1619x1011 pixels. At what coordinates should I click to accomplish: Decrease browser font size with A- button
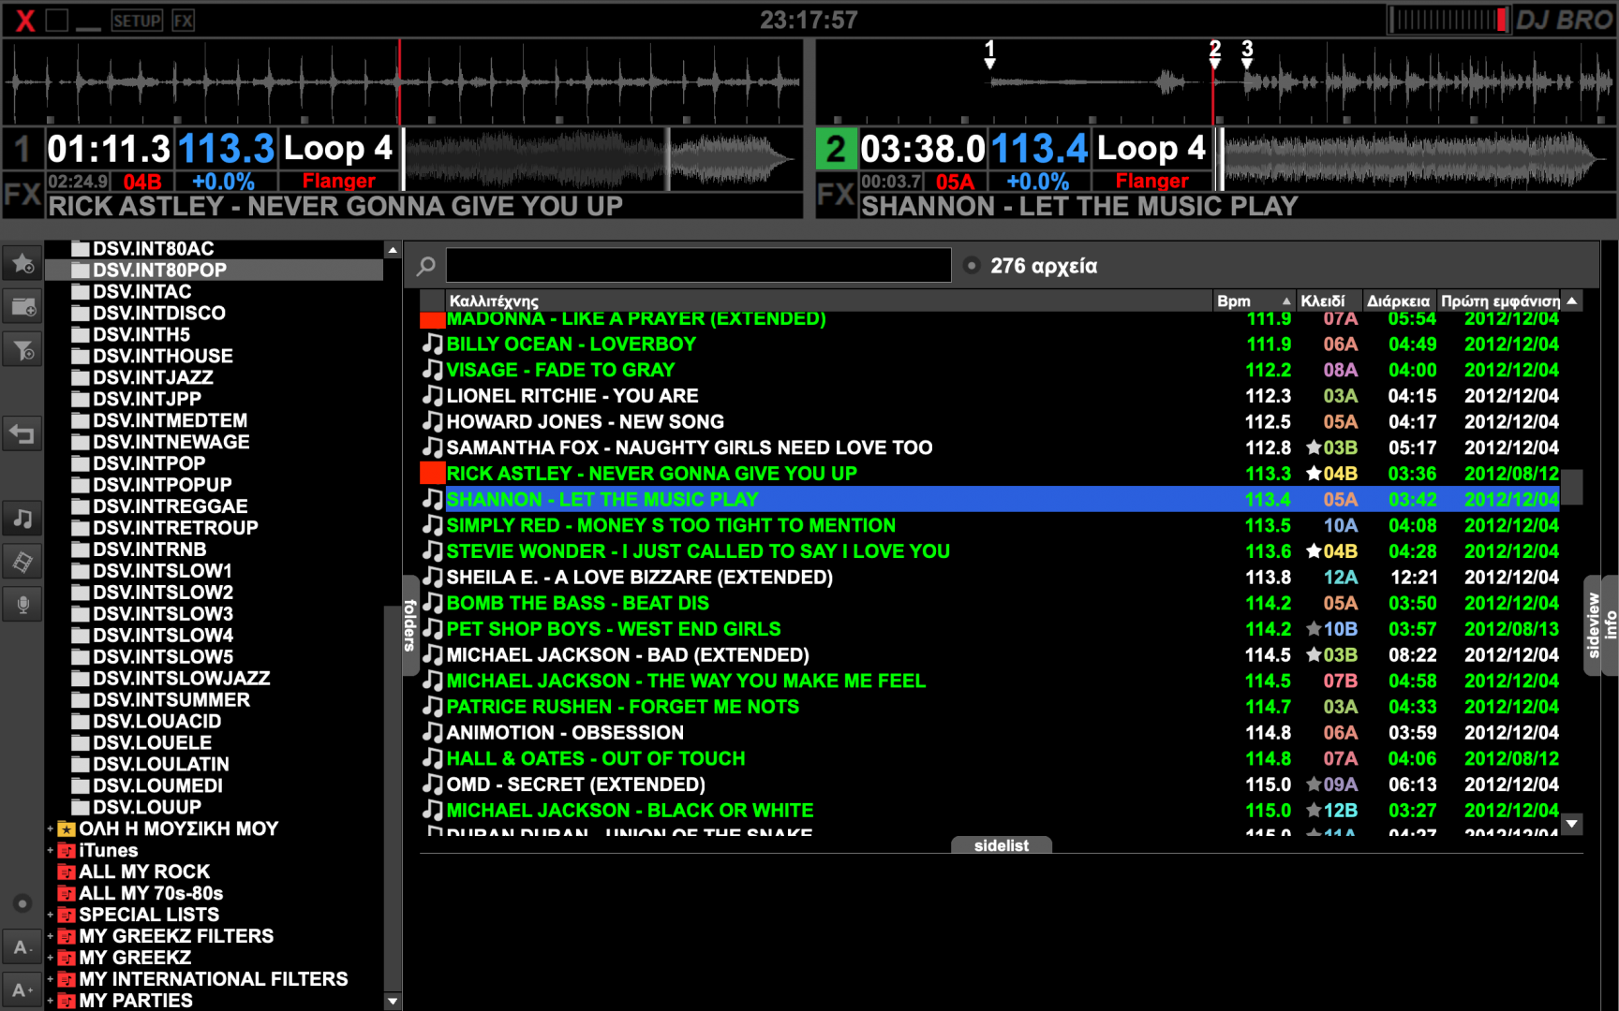[22, 947]
